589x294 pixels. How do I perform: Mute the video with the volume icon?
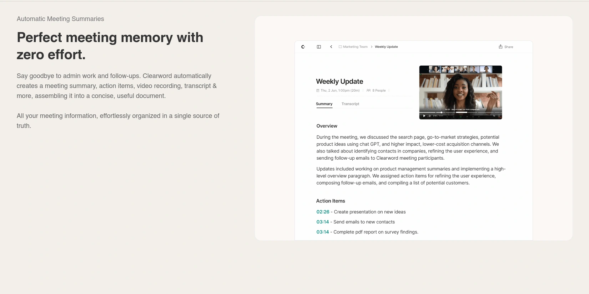pyautogui.click(x=429, y=116)
